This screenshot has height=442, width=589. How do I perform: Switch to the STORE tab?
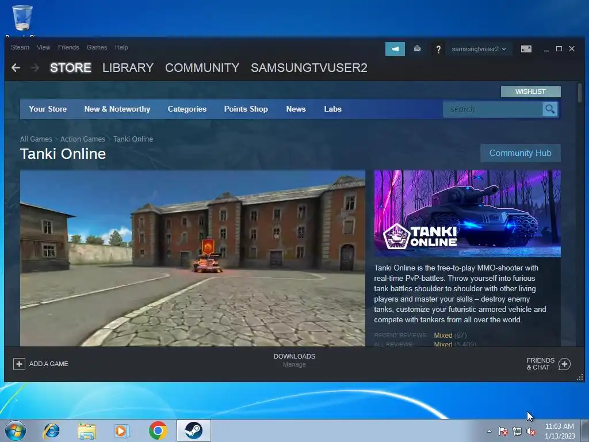tap(71, 68)
